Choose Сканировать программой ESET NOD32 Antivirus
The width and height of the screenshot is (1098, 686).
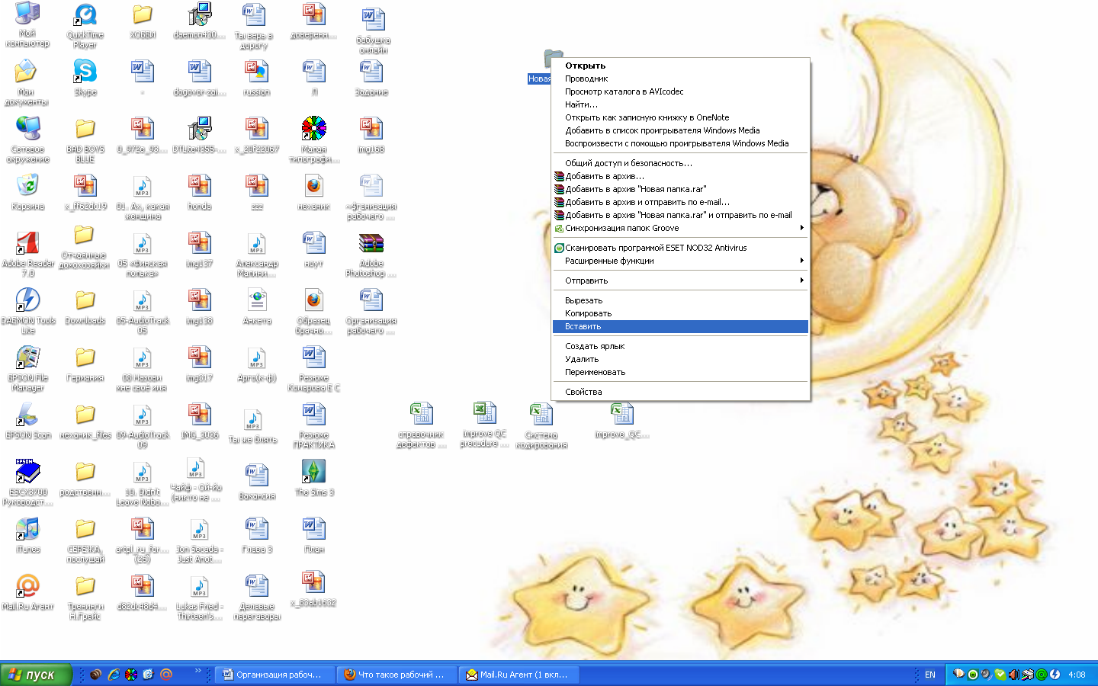click(680, 248)
